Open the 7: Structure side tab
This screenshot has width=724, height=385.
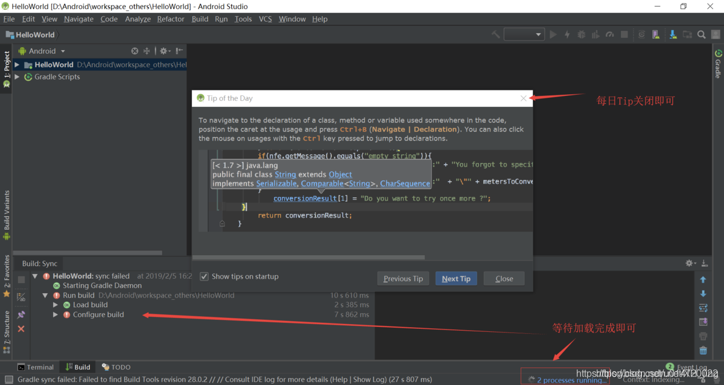click(6, 332)
